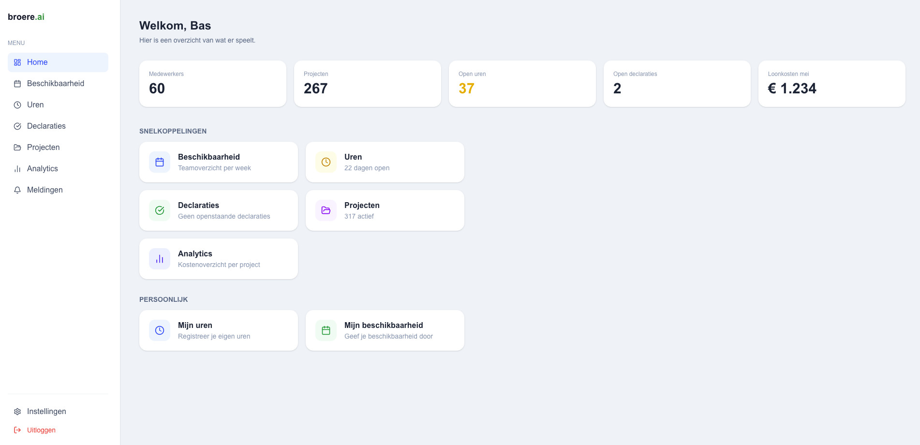The height and width of the screenshot is (445, 920).
Task: Click the 'Welkom, Bas' heading
Action: [175, 26]
